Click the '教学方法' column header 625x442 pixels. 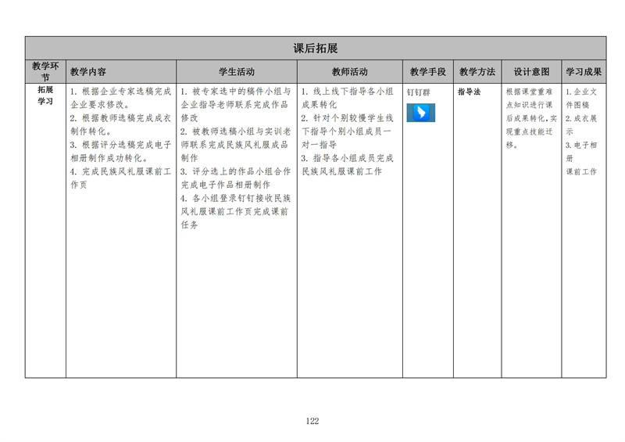click(477, 72)
